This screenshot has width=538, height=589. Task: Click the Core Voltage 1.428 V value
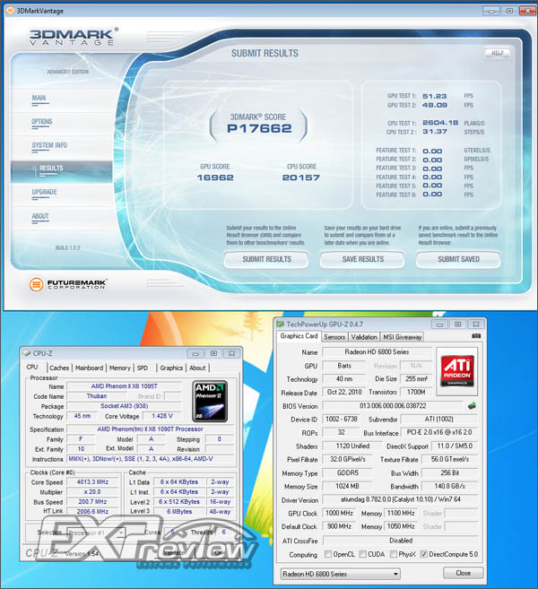click(x=162, y=416)
